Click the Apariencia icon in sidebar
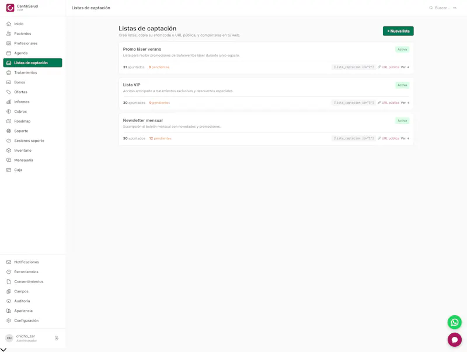467x352 pixels. click(x=9, y=311)
